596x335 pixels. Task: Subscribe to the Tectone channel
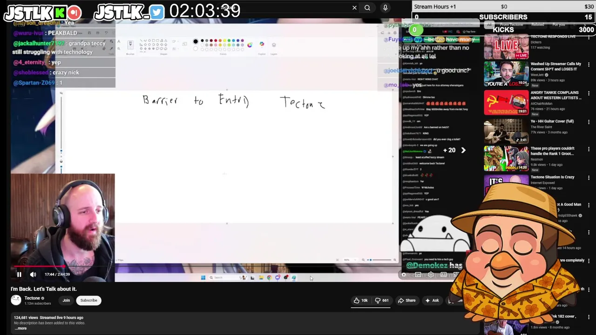[x=88, y=301]
